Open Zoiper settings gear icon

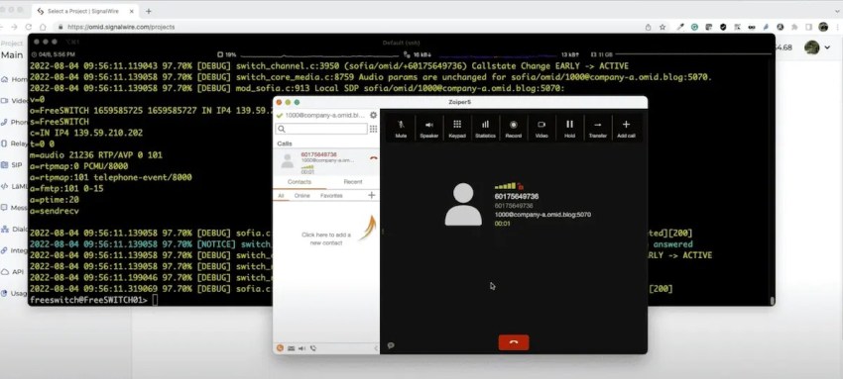[373, 115]
